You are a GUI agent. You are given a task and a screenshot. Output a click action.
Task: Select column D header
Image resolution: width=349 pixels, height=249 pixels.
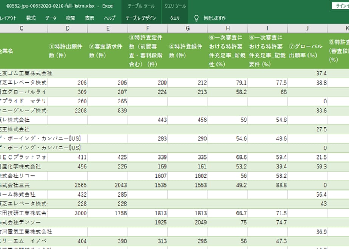point(68,28)
